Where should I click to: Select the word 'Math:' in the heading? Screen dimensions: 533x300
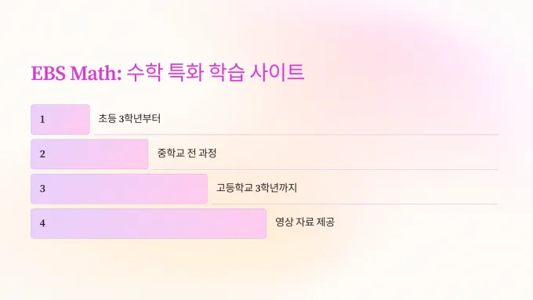96,73
